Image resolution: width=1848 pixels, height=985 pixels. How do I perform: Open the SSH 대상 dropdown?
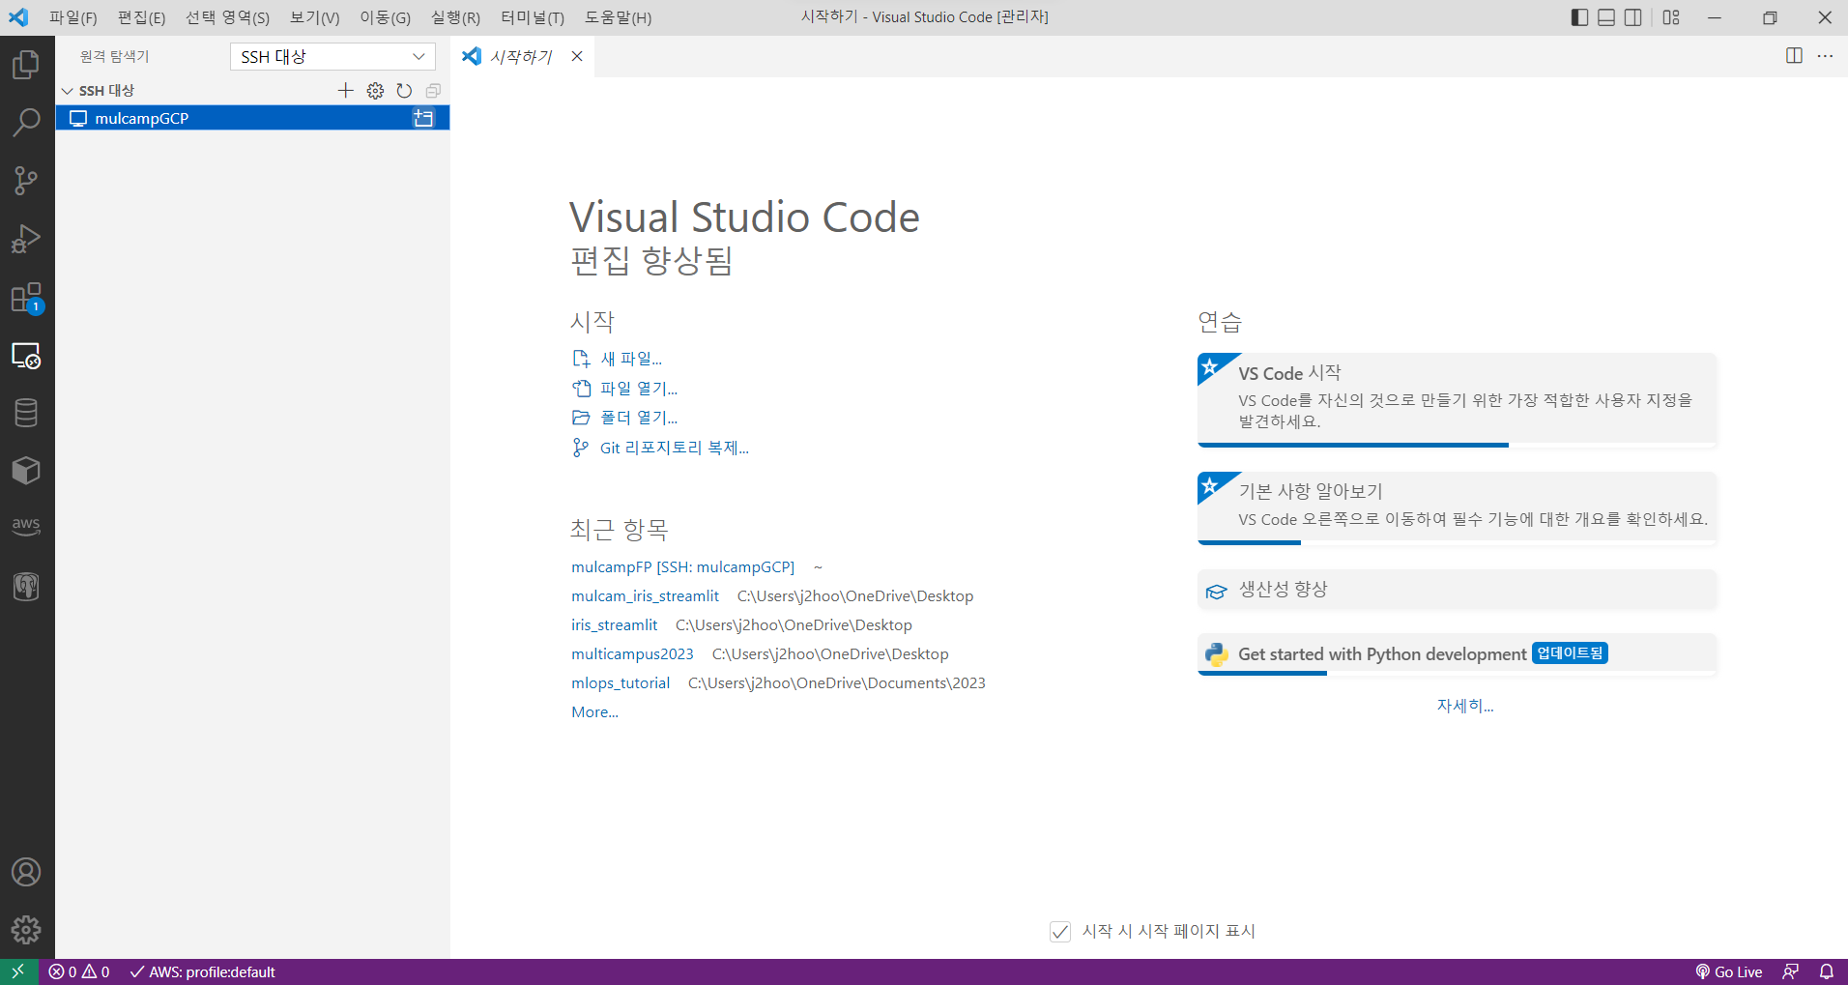click(332, 57)
